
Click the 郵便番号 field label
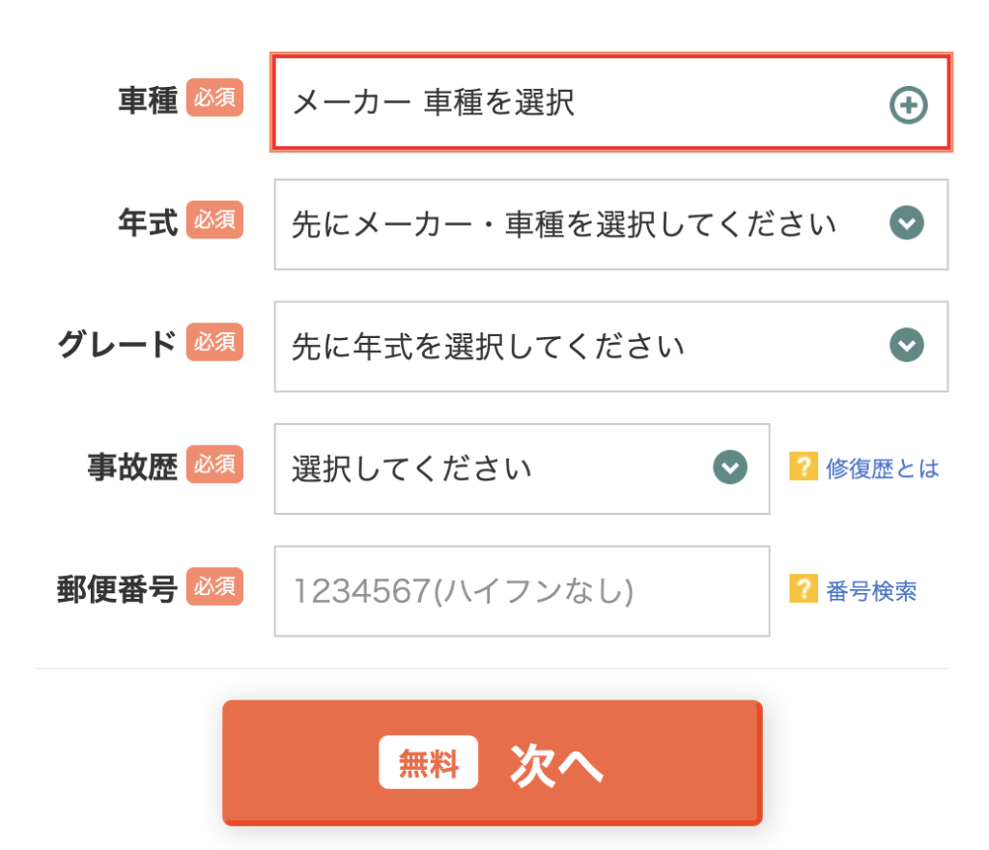(x=117, y=589)
